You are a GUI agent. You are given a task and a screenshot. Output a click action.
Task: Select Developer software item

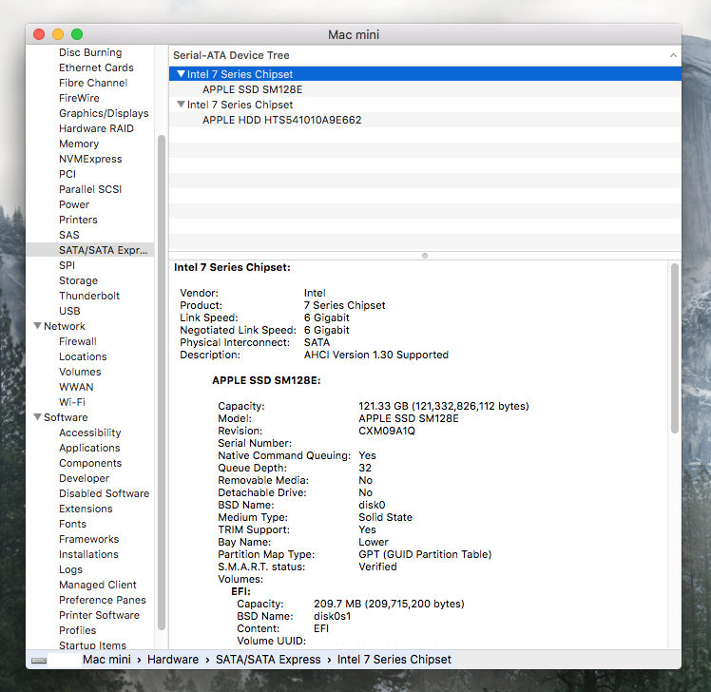point(84,478)
